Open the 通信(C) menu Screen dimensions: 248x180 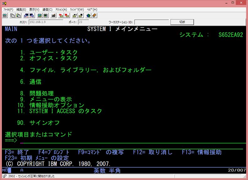47,9
